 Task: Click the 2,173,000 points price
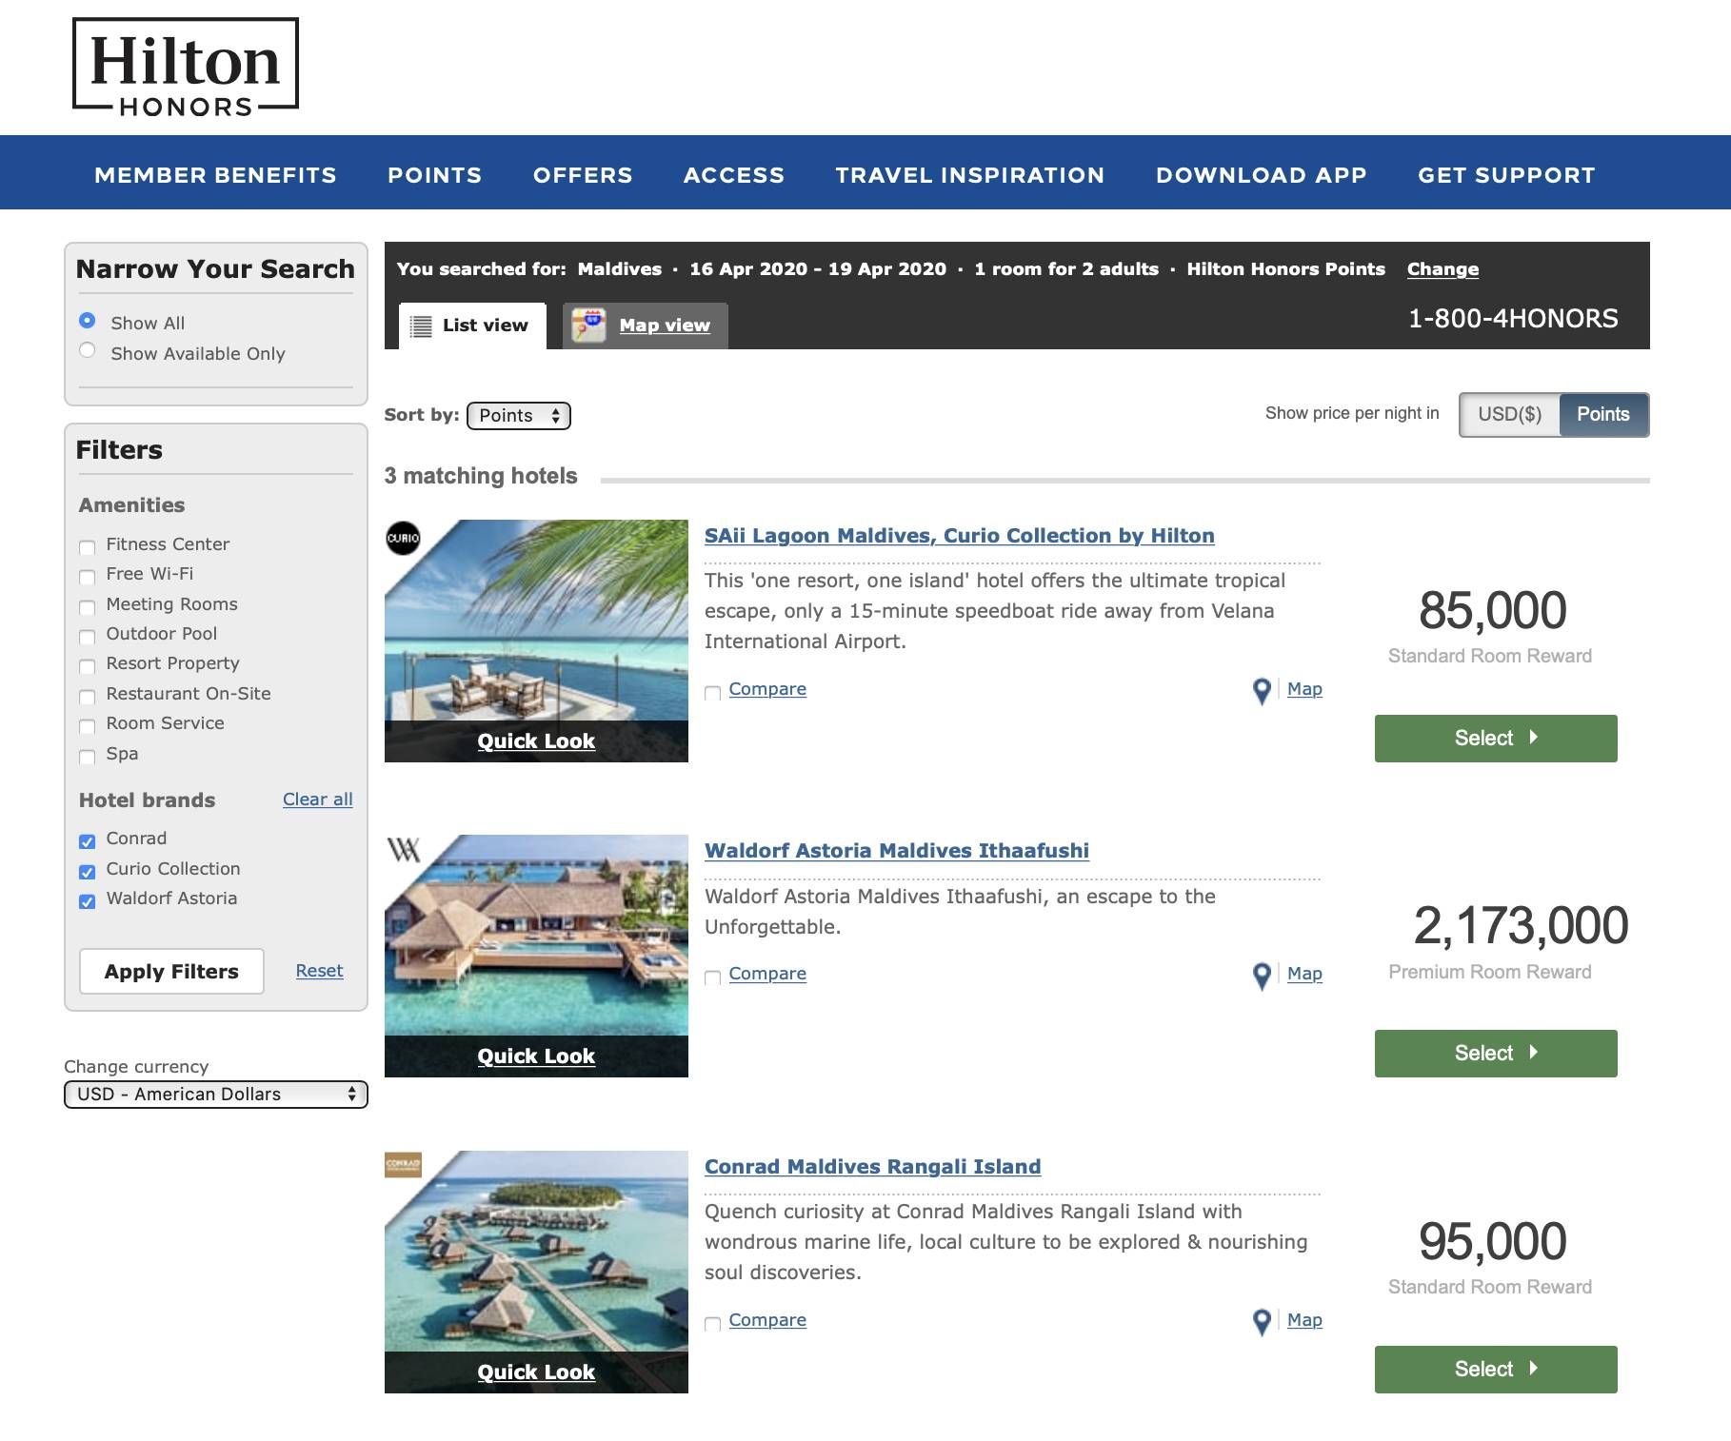[1521, 926]
